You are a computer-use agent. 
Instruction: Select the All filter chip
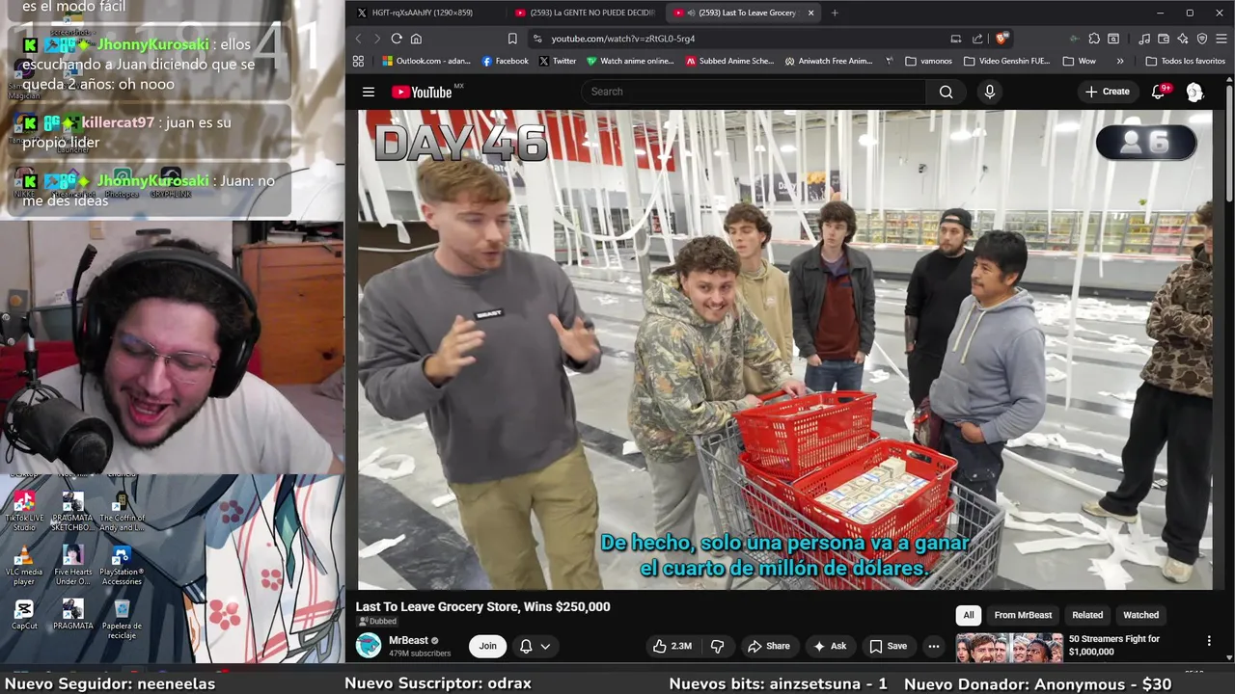point(969,615)
